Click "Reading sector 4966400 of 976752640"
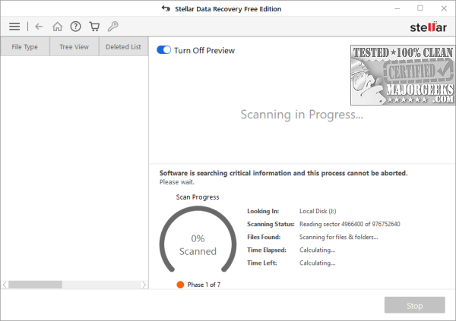 point(350,224)
